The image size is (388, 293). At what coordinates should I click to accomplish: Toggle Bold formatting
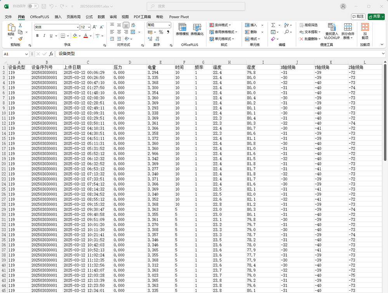tap(37, 36)
